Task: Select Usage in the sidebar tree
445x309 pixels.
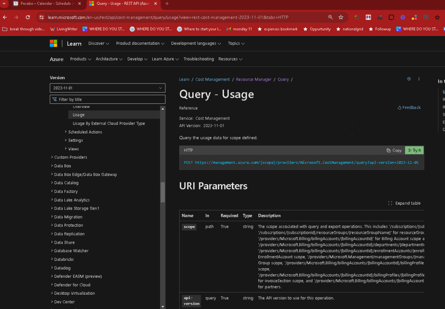Action: [x=114, y=115]
